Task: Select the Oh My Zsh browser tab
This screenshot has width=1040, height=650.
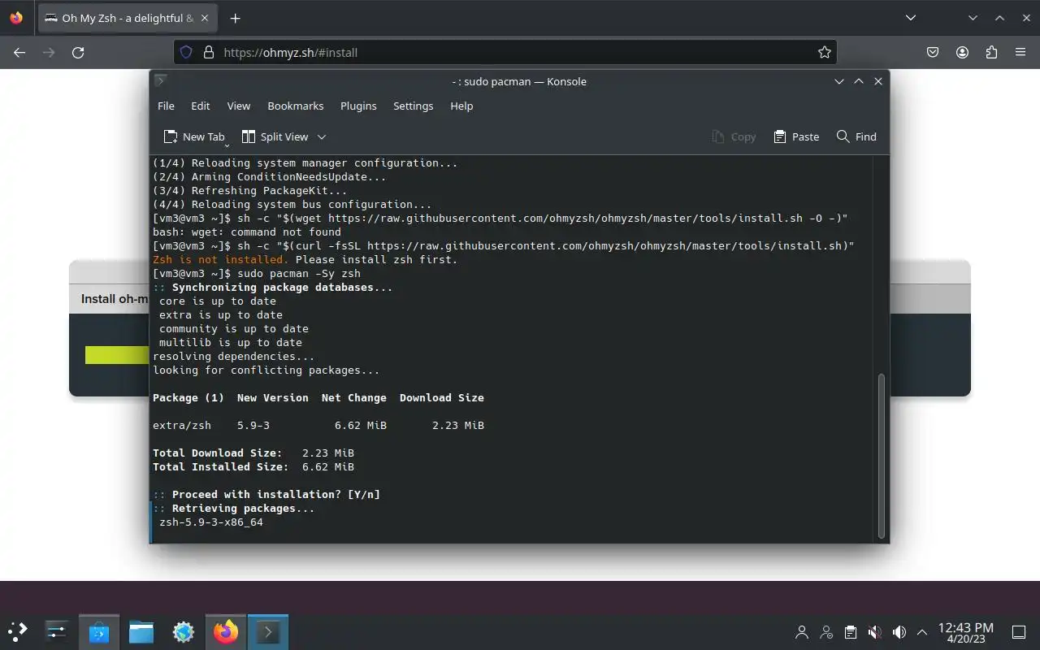Action: pyautogui.click(x=127, y=18)
